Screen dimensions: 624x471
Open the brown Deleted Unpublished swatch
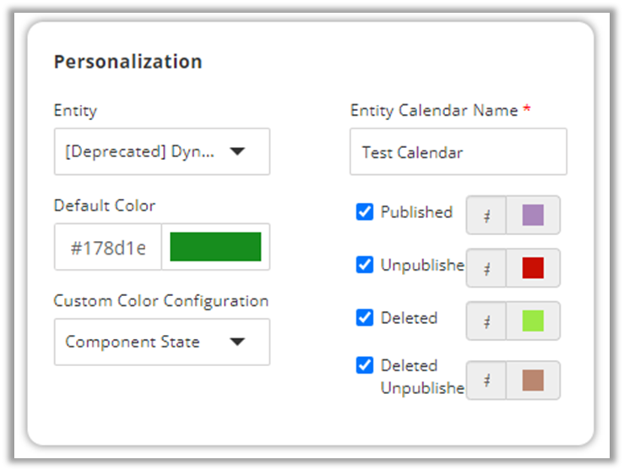click(x=533, y=381)
